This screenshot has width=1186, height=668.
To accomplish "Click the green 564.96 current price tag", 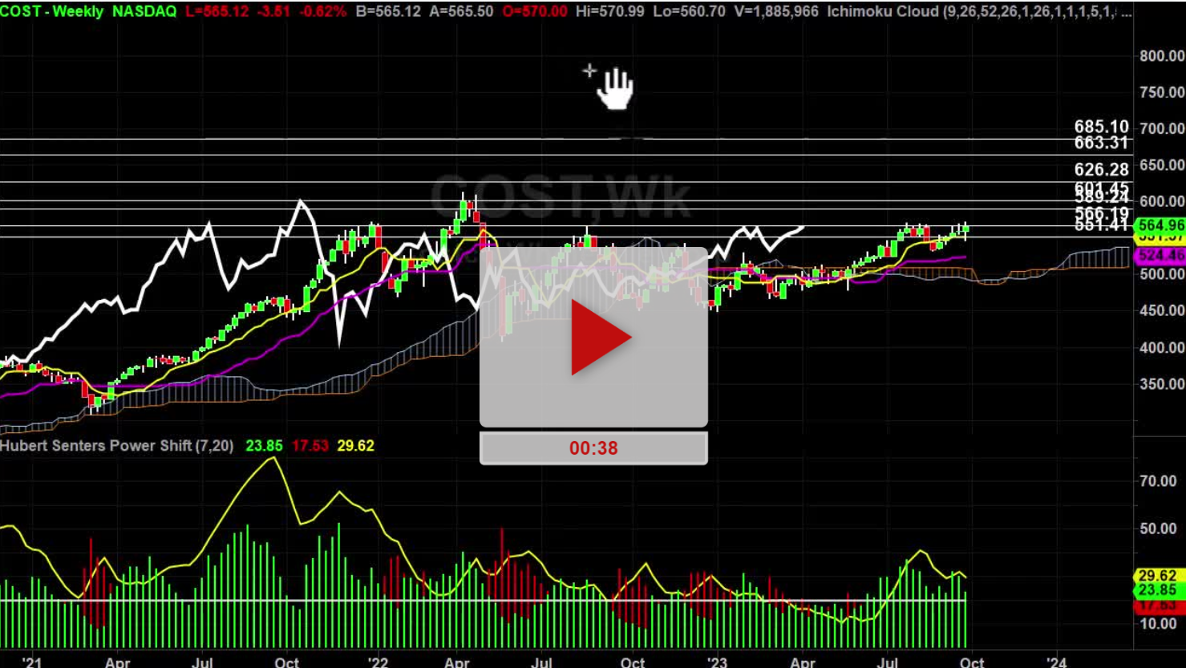I will tap(1160, 225).
